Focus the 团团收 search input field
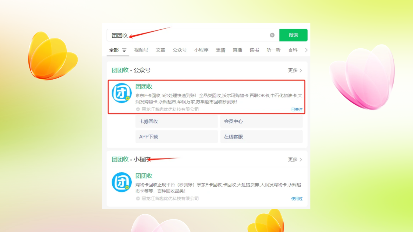The height and width of the screenshot is (232, 413). pyautogui.click(x=193, y=35)
